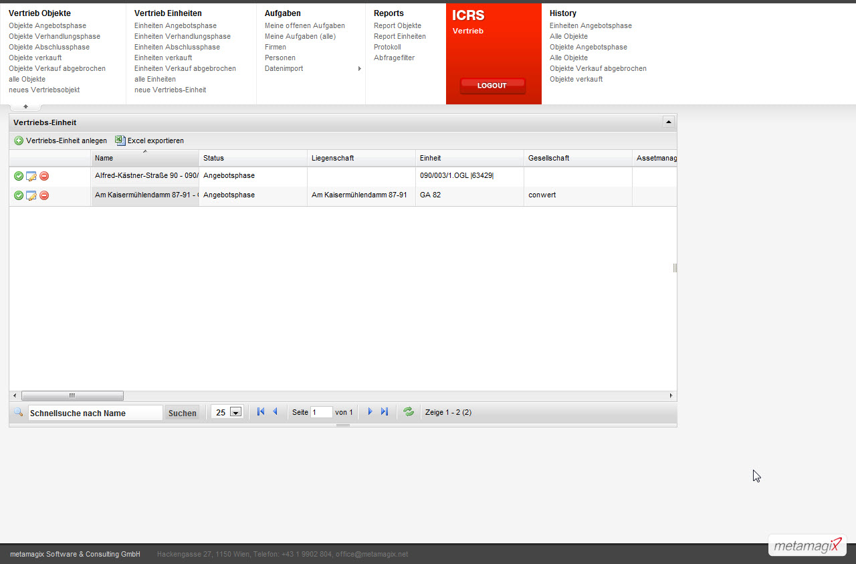Open Report Einheiten in Reports
Screen dimensions: 856x564
[x=400, y=36]
